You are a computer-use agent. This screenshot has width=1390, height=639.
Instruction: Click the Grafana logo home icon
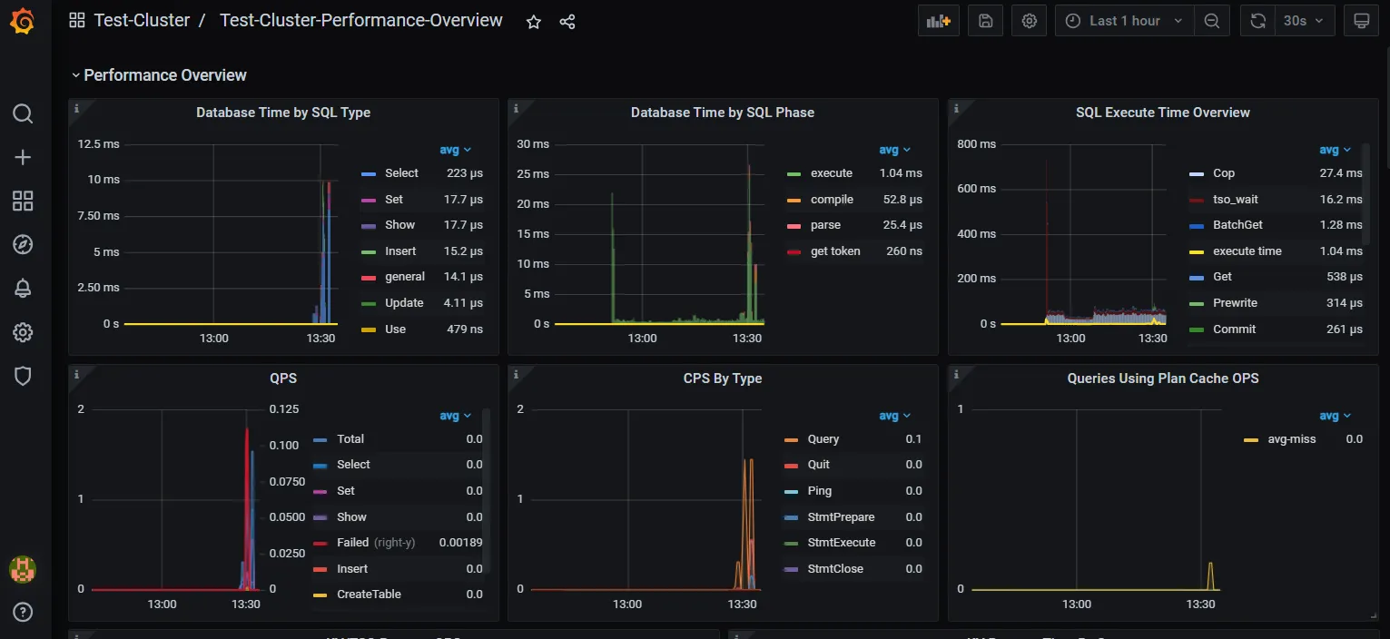coord(23,21)
